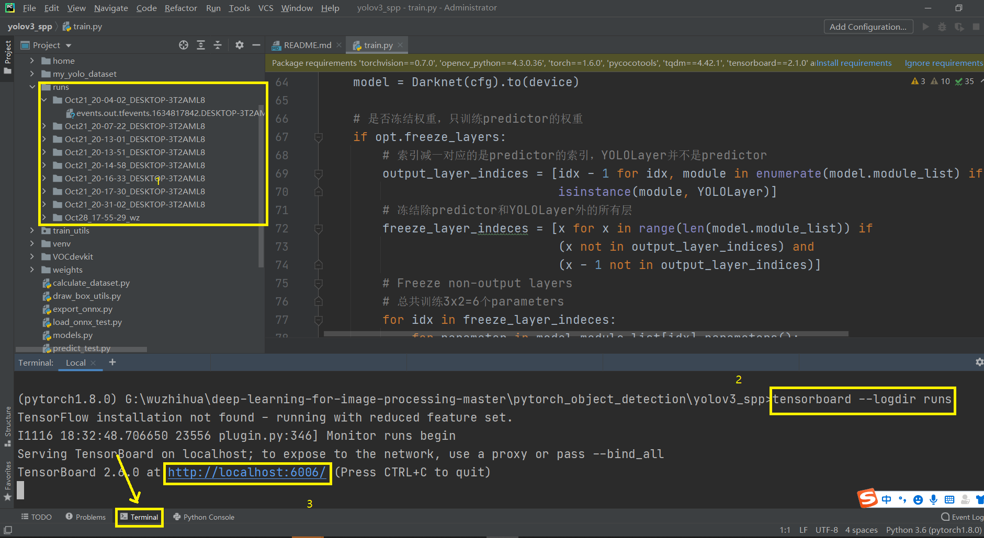
Task: Click the weak warnings indicator showing 10
Action: point(940,81)
